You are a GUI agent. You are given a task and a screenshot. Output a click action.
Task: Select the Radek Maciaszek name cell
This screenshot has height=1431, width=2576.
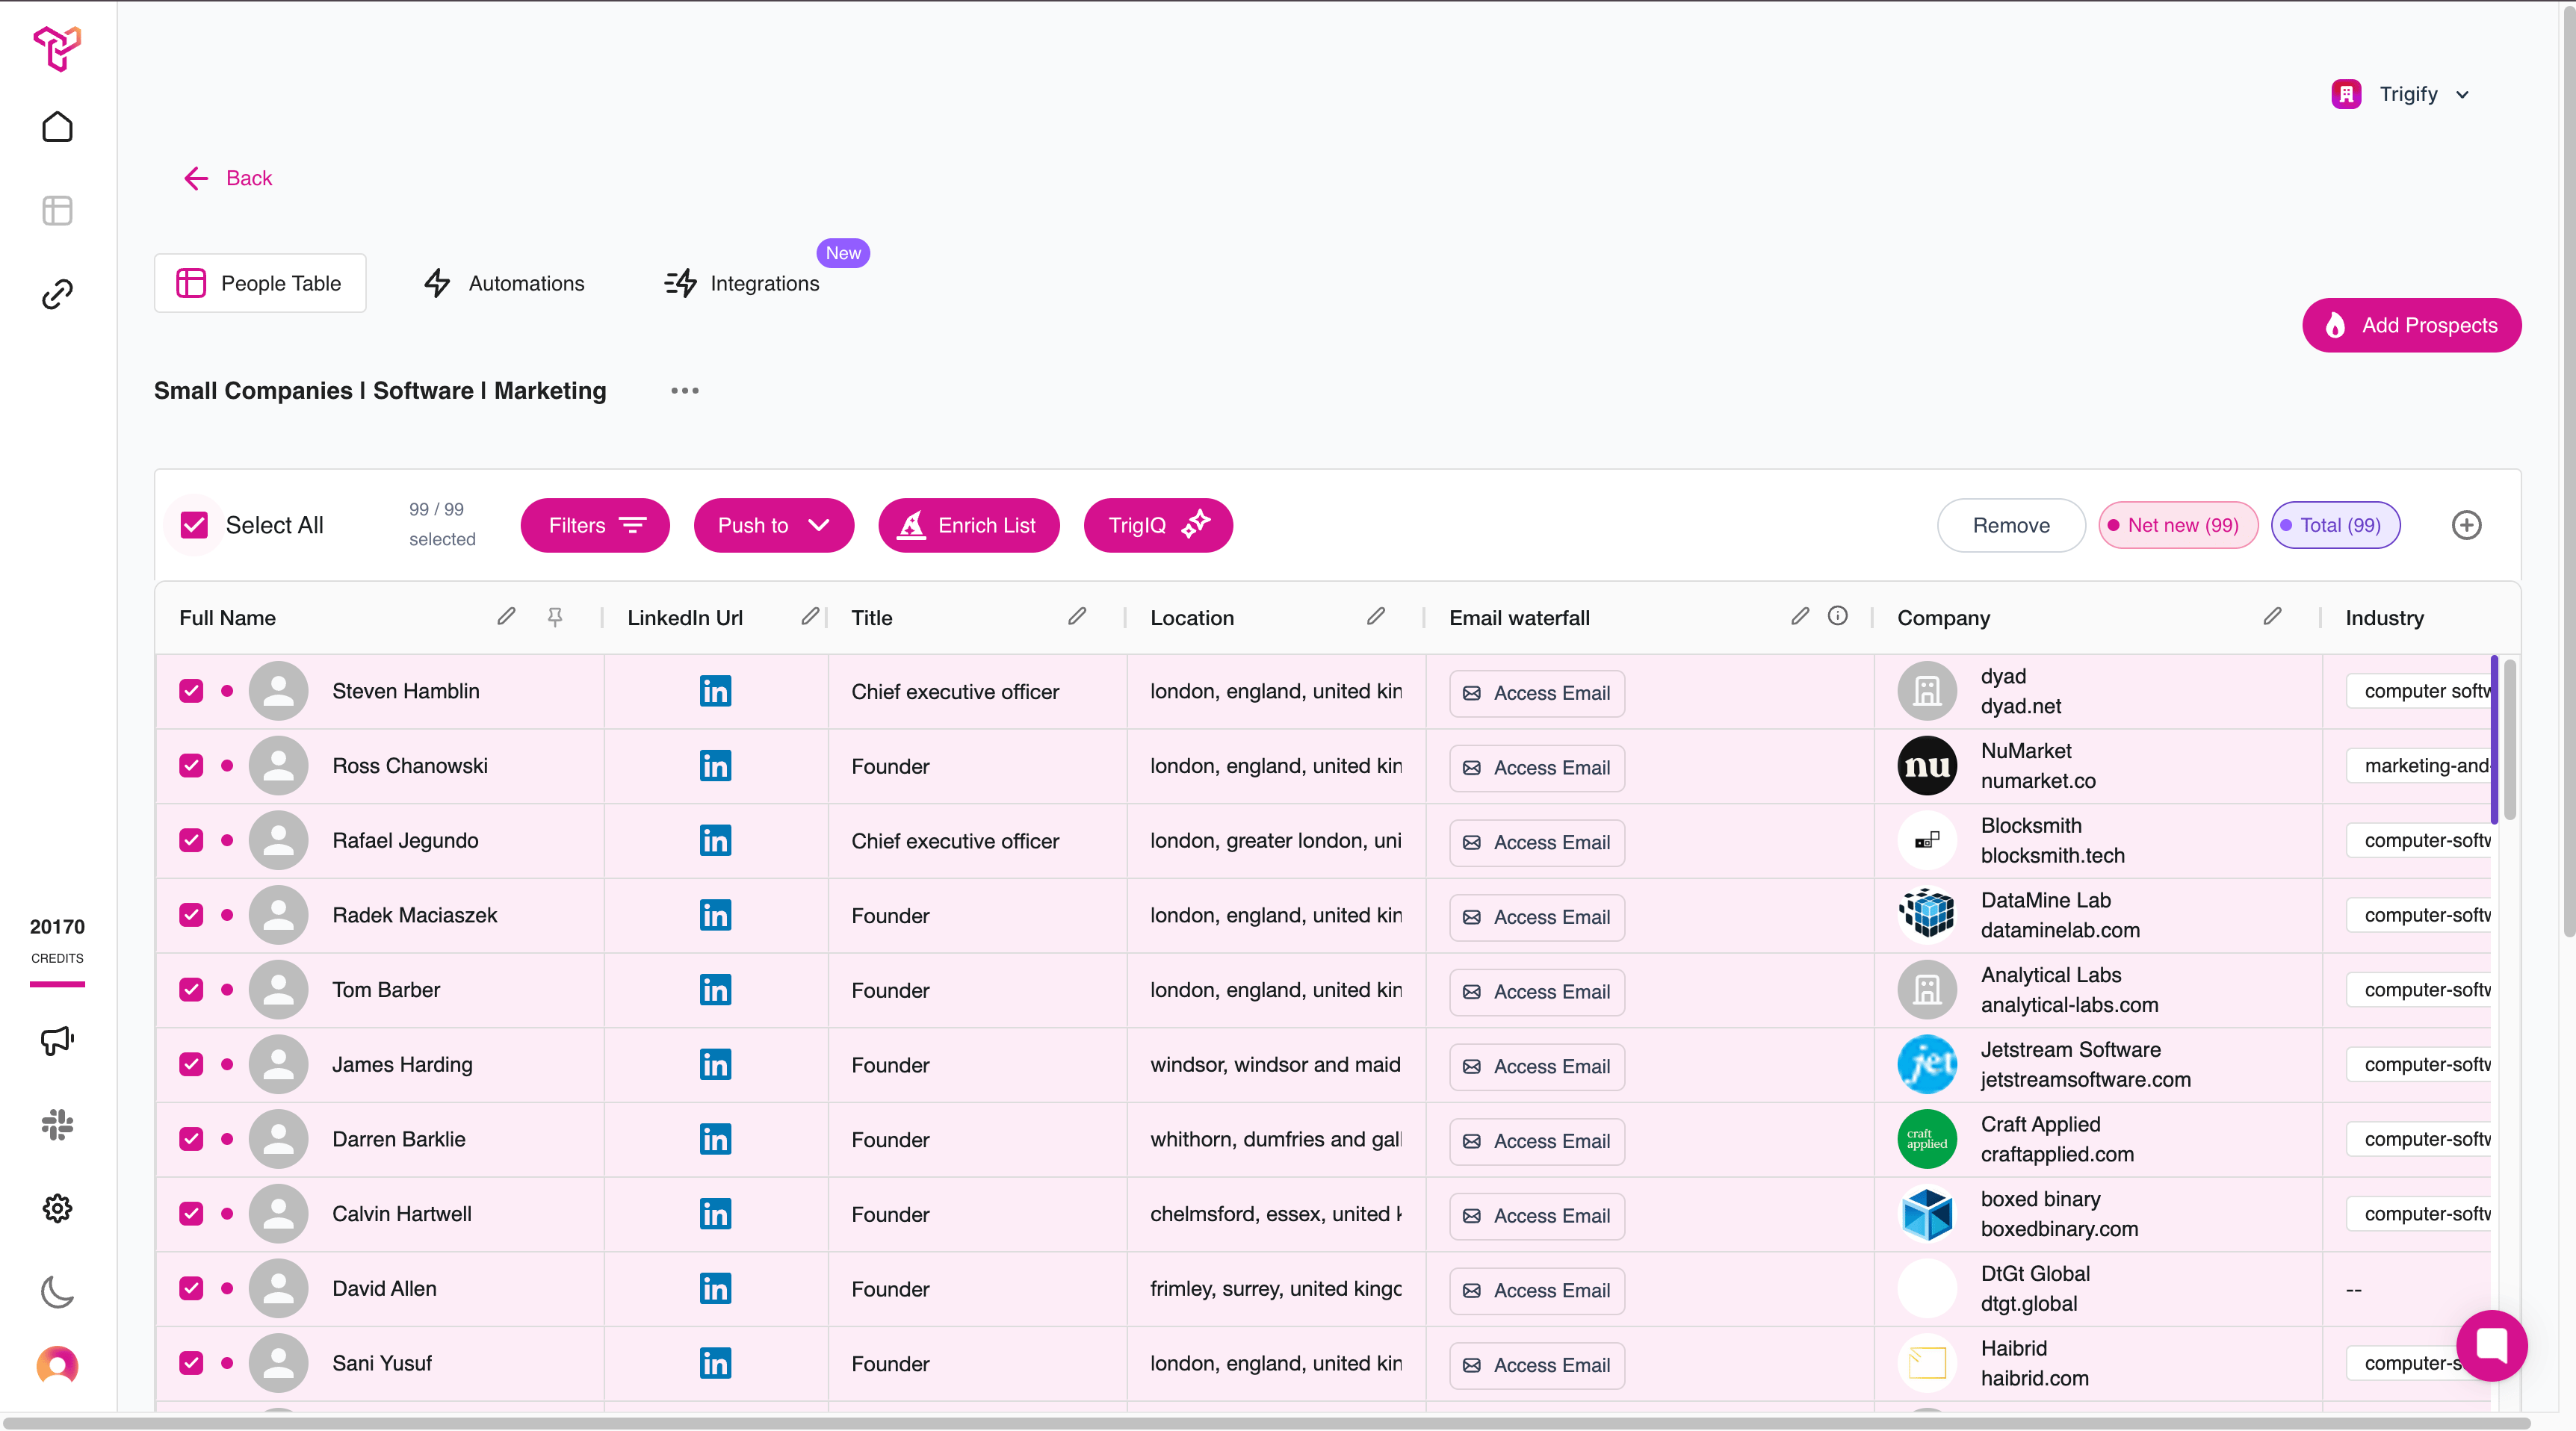point(380,916)
